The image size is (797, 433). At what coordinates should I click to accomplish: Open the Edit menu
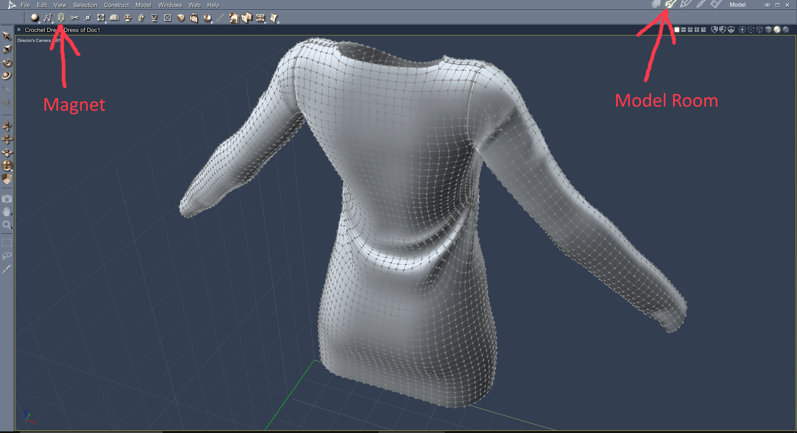tap(42, 5)
